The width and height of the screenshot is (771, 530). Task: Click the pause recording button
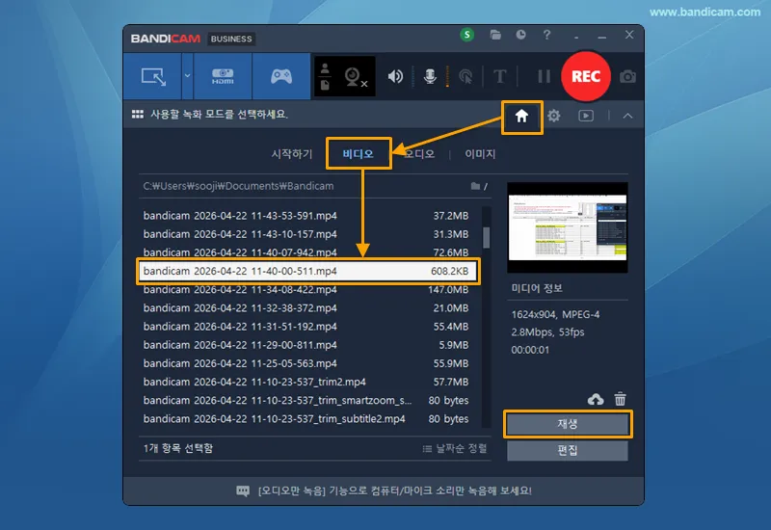544,76
